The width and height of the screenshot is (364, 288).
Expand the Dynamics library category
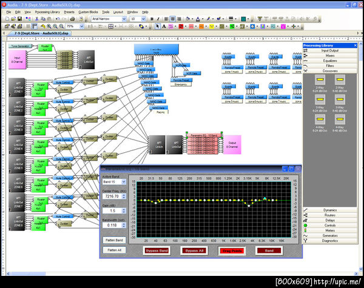coord(330,210)
